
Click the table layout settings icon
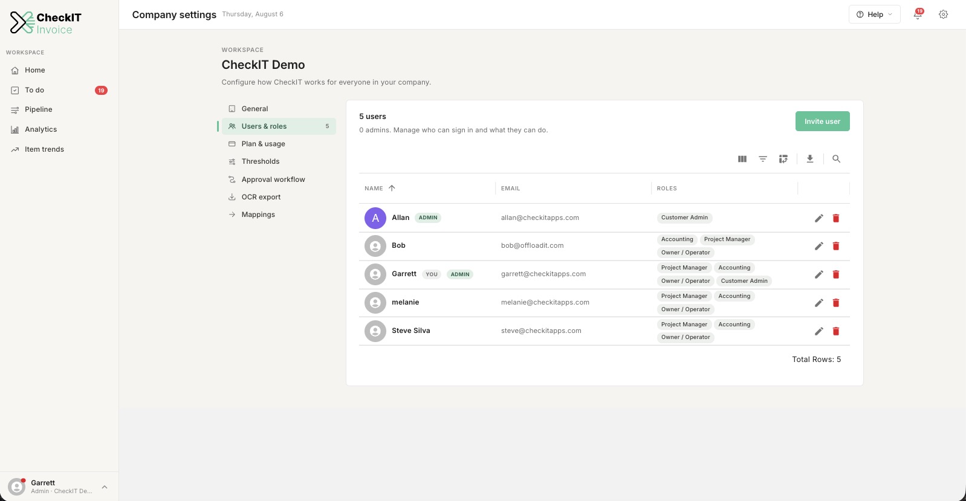click(x=783, y=159)
